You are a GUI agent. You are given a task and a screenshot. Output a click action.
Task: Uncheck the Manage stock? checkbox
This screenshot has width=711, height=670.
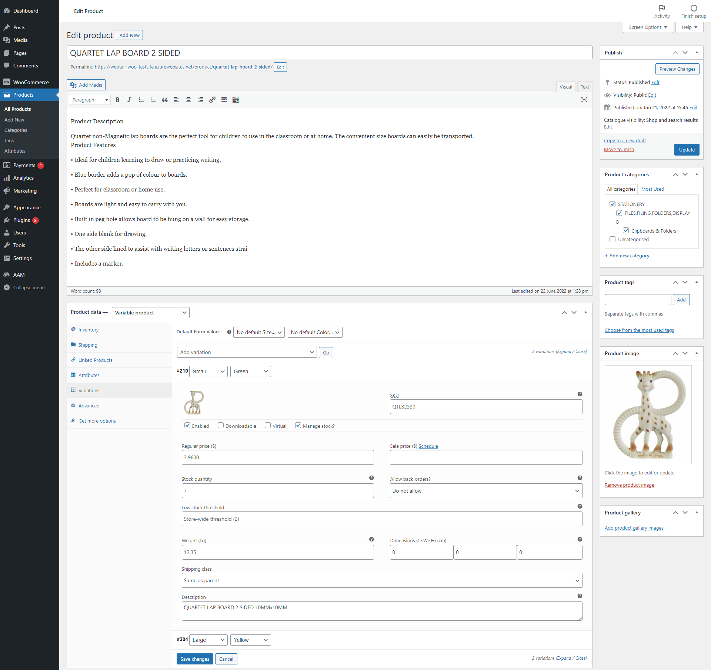point(298,426)
